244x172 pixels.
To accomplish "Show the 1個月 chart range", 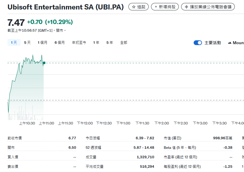I will click(x=43, y=43).
